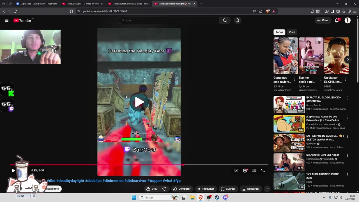This screenshot has width=359, height=202.
Task: Dislike the video with thumbs down
Action: [x=164, y=189]
